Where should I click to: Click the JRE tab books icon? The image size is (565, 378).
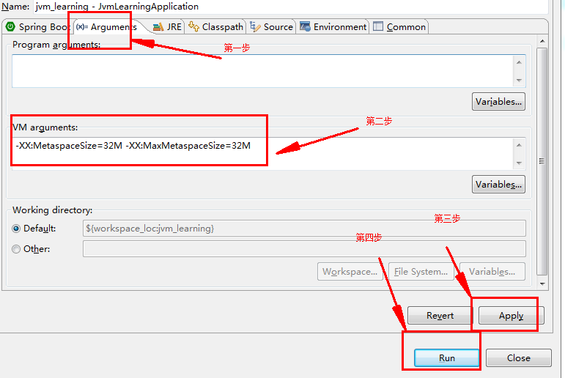[x=158, y=27]
